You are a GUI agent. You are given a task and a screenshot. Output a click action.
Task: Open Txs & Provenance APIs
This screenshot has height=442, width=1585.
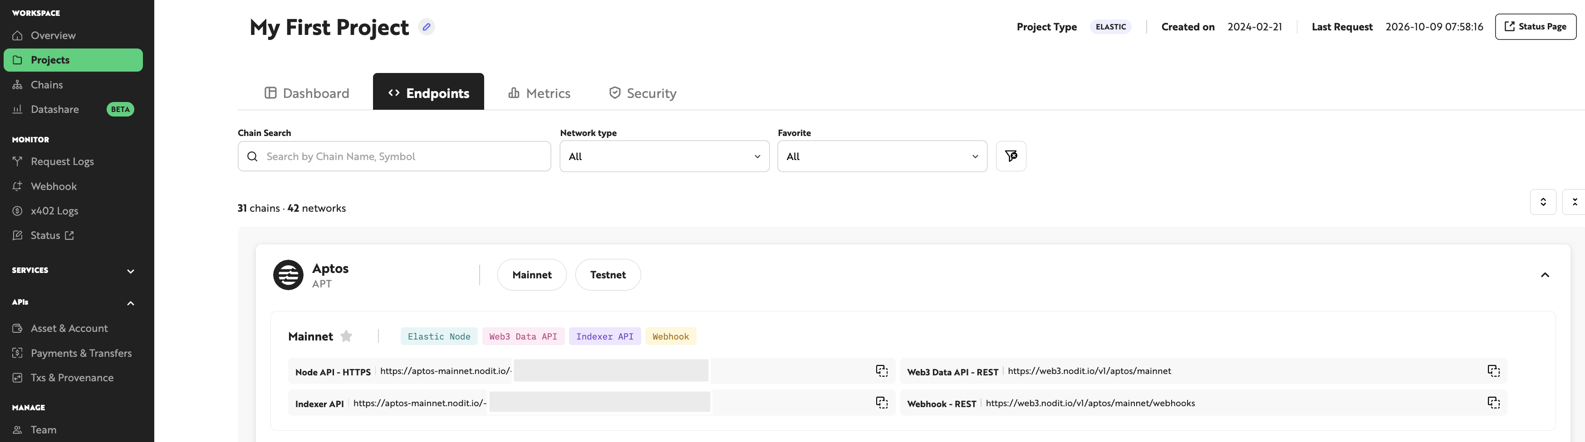pyautogui.click(x=73, y=378)
